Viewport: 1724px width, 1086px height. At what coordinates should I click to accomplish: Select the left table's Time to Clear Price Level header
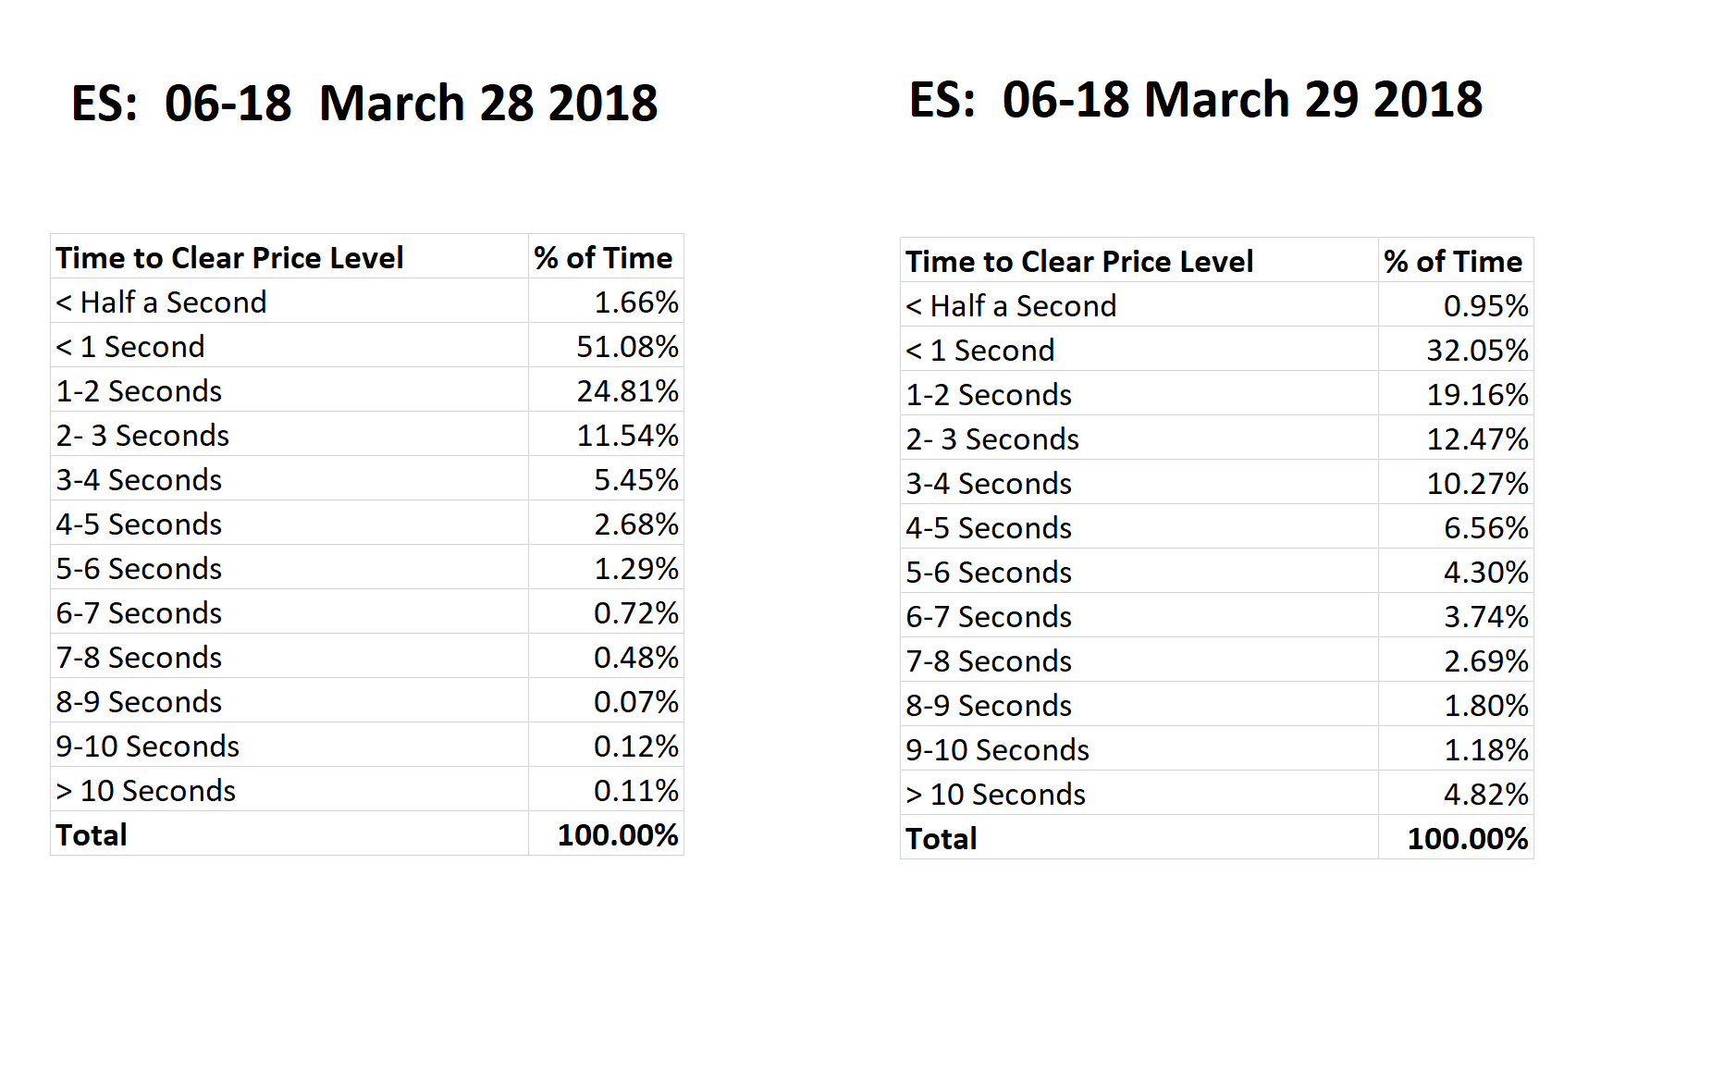pos(289,257)
